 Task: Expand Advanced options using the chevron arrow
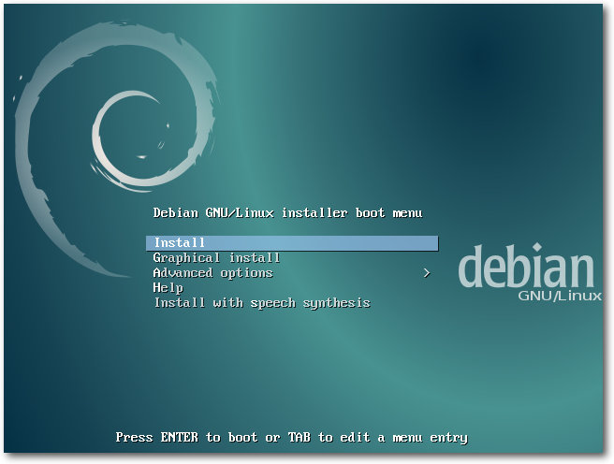tap(427, 273)
